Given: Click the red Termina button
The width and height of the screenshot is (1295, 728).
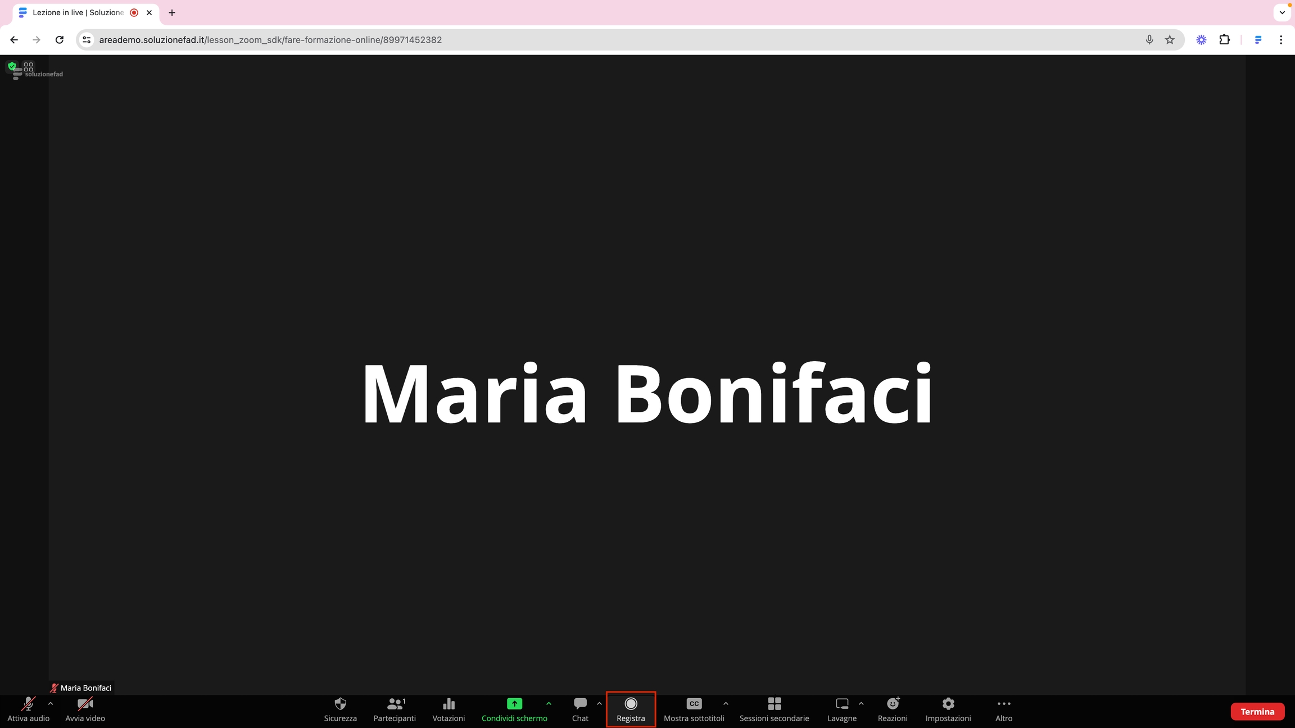Looking at the screenshot, I should [1257, 711].
